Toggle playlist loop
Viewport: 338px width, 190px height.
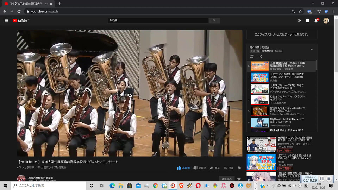tap(252, 56)
